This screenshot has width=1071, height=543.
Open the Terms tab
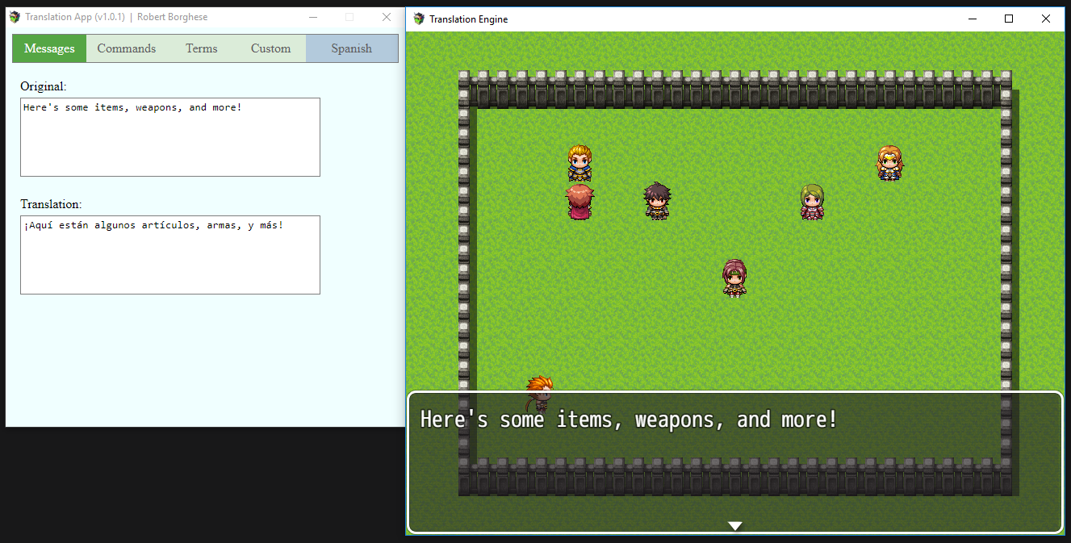pos(201,48)
